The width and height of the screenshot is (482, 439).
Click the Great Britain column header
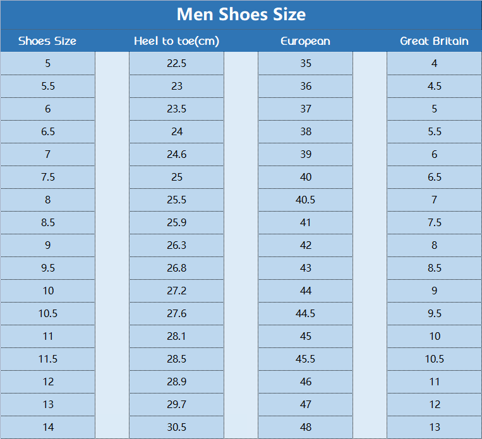(x=434, y=41)
